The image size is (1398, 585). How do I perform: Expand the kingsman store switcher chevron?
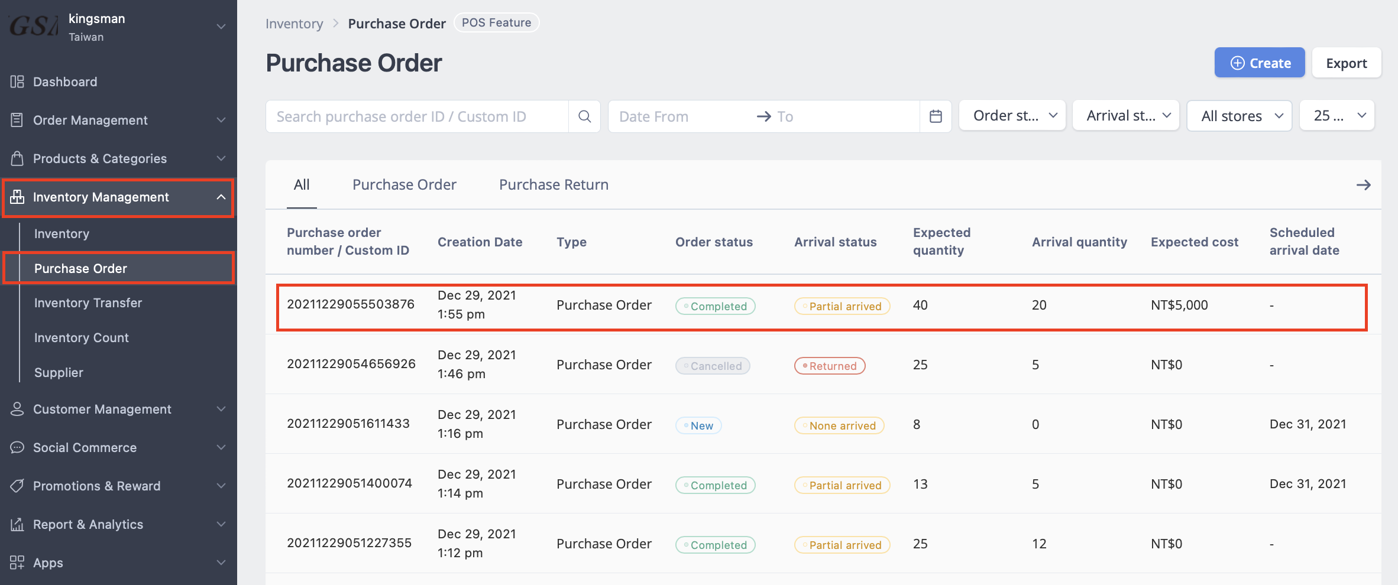[x=221, y=27]
